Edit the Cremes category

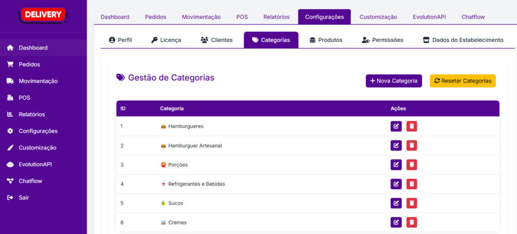coord(396,222)
